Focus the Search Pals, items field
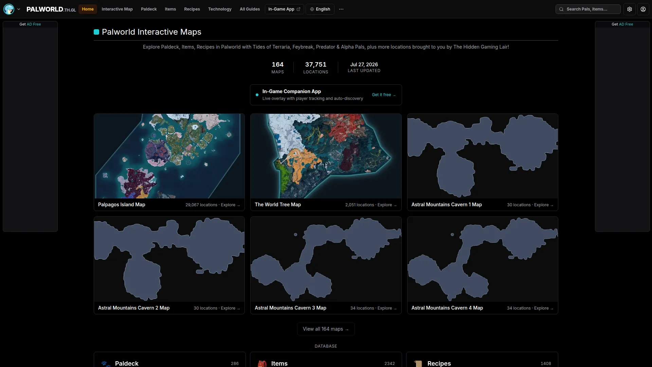 click(588, 9)
